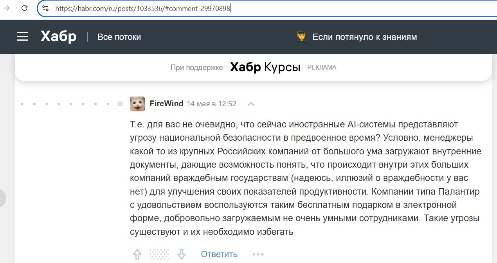Viewport: 497px width, 263px height.
Task: Open the Хабр Курсы sponsor banner
Action: click(x=265, y=67)
